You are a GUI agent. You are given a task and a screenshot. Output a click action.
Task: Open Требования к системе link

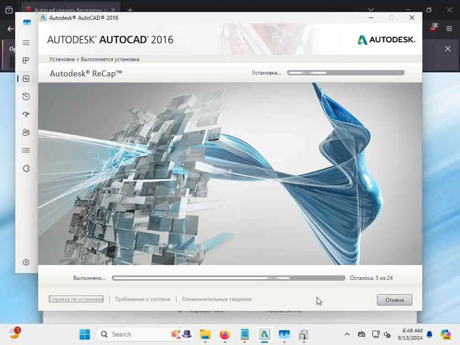pos(142,299)
